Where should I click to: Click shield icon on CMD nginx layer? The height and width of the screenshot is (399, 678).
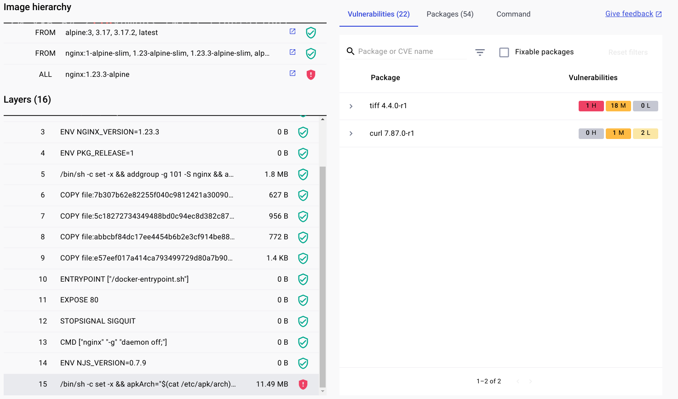[303, 342]
